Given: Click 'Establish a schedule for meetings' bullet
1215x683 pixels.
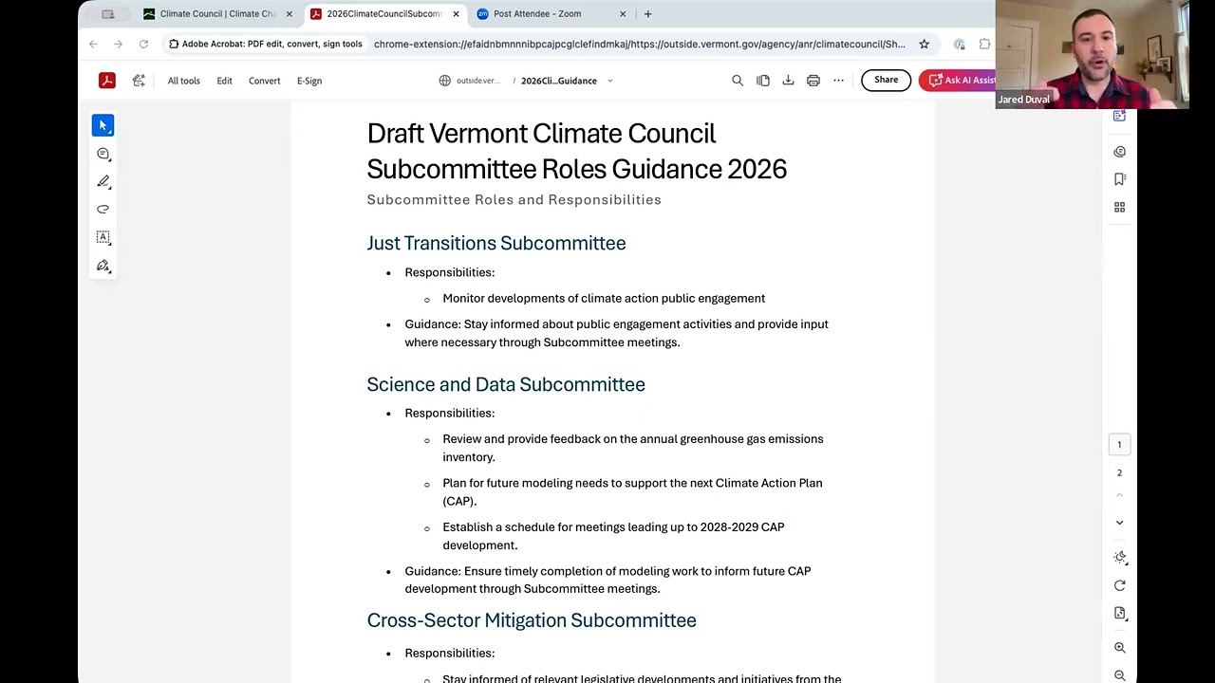Looking at the screenshot, I should 613,536.
